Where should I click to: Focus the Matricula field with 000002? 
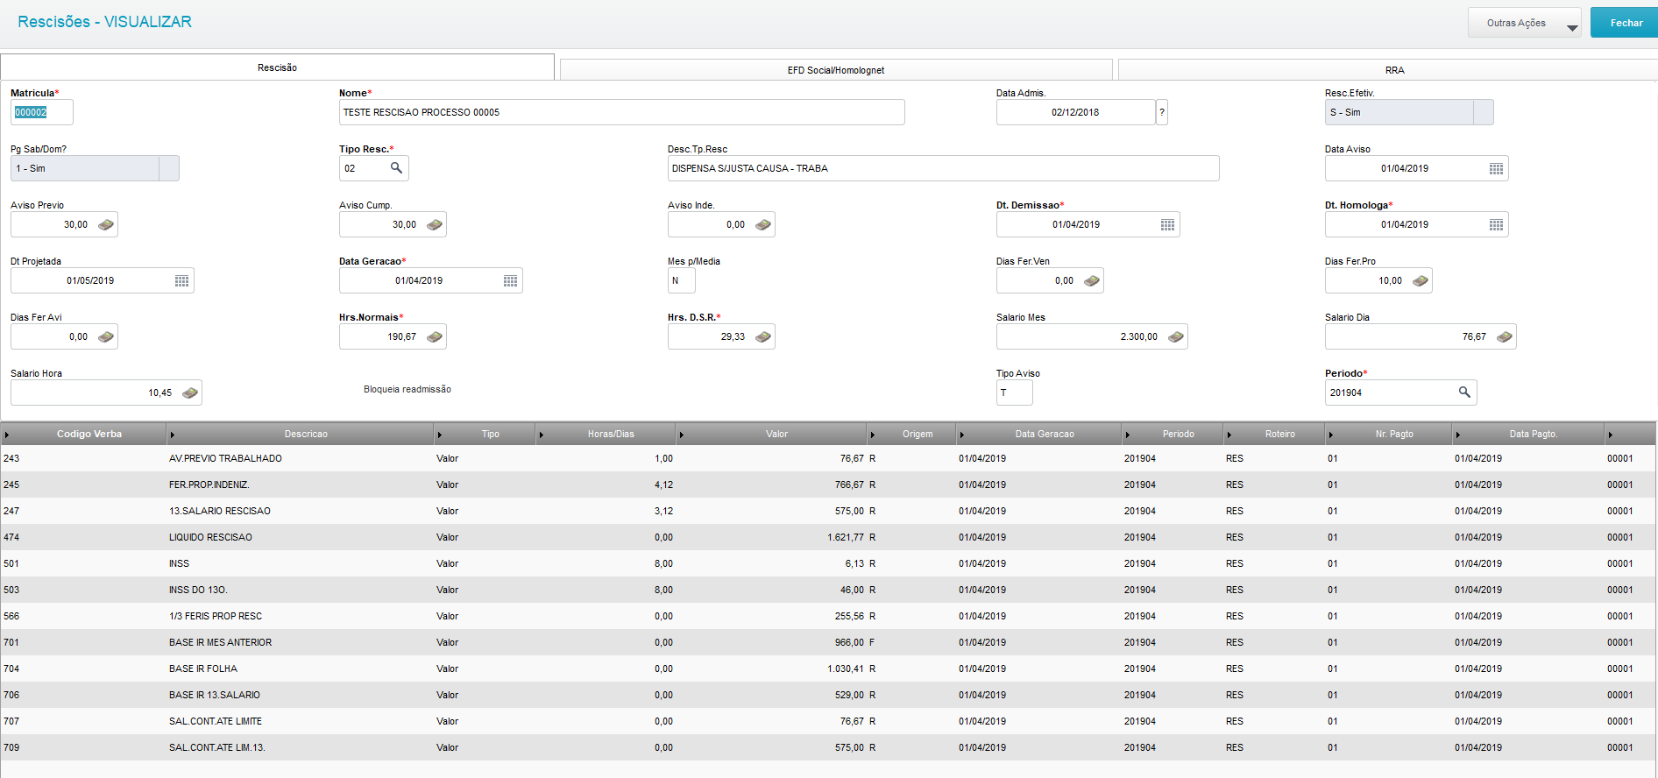tap(41, 112)
